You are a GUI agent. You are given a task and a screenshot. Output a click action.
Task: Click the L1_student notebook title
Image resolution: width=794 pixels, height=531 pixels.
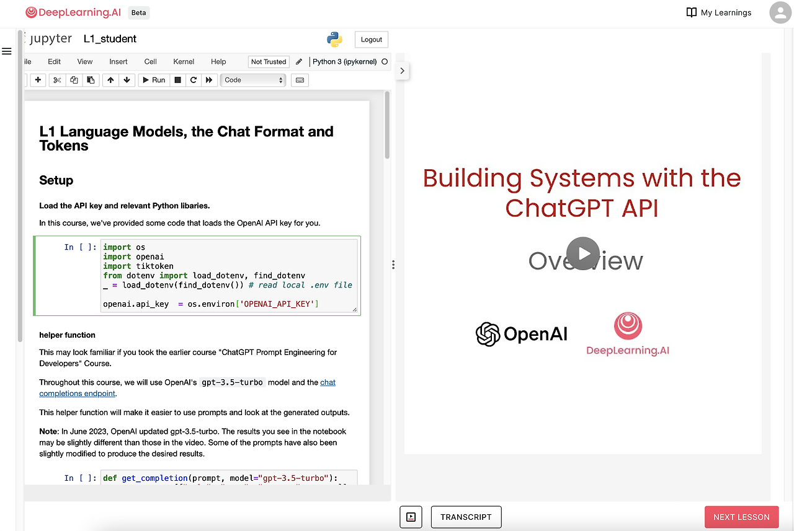(x=110, y=38)
